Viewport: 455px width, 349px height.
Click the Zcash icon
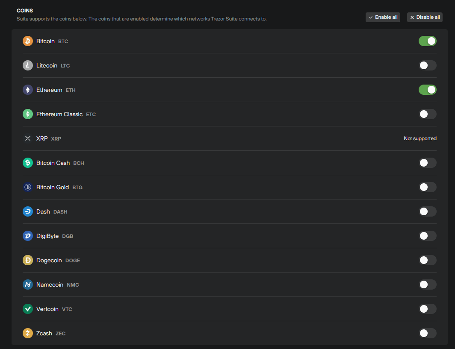pos(27,333)
